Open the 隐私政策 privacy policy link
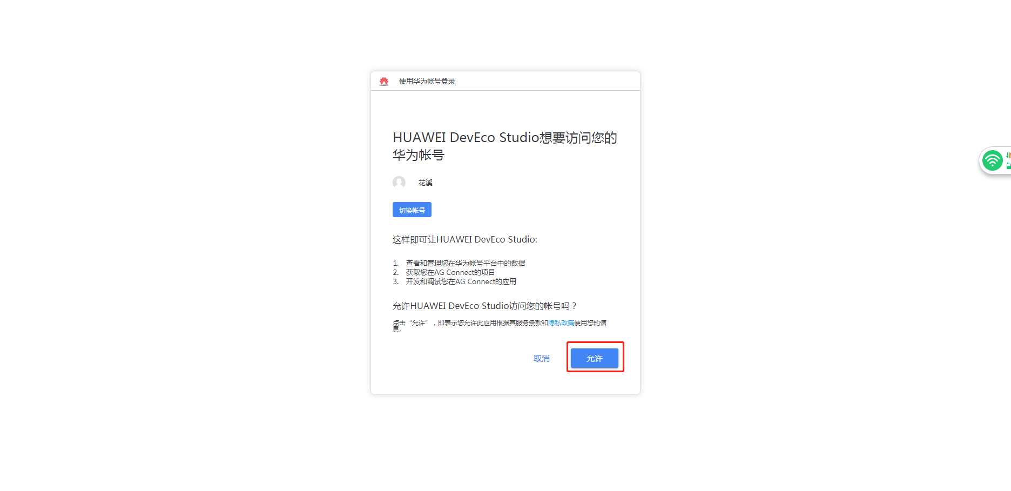Image resolution: width=1011 pixels, height=491 pixels. (561, 322)
